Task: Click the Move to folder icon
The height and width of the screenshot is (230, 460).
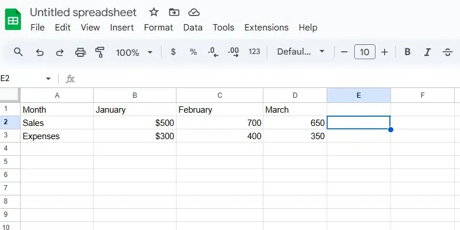Action: [x=174, y=12]
